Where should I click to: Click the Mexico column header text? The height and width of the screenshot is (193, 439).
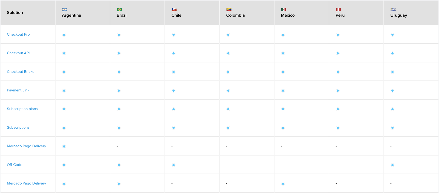pyautogui.click(x=288, y=15)
